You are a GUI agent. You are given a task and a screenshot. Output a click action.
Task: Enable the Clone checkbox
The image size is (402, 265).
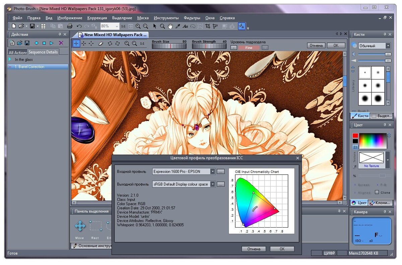(377, 192)
